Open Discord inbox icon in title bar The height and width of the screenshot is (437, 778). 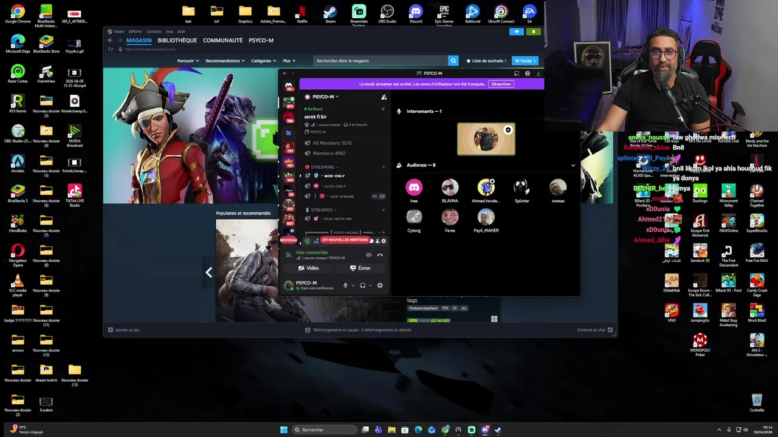[517, 73]
